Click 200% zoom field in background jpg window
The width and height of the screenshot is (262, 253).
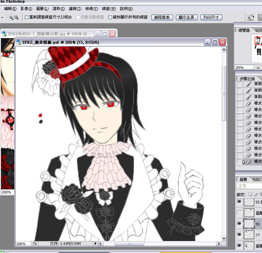(x=7, y=192)
